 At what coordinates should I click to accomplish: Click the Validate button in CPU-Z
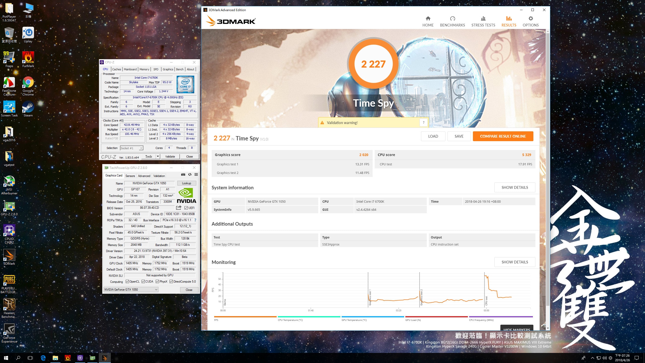point(170,157)
